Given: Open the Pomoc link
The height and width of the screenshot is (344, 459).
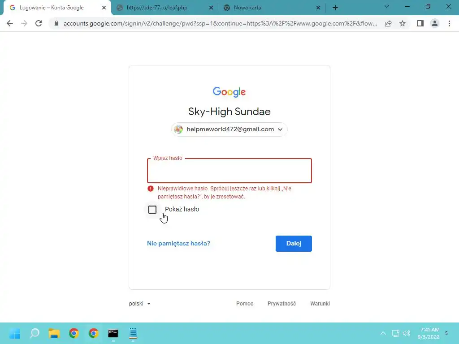Looking at the screenshot, I should point(245,304).
